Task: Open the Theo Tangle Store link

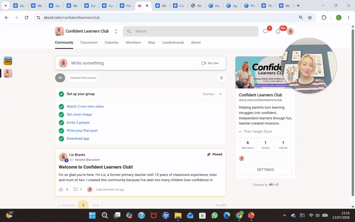Action: (x=258, y=131)
